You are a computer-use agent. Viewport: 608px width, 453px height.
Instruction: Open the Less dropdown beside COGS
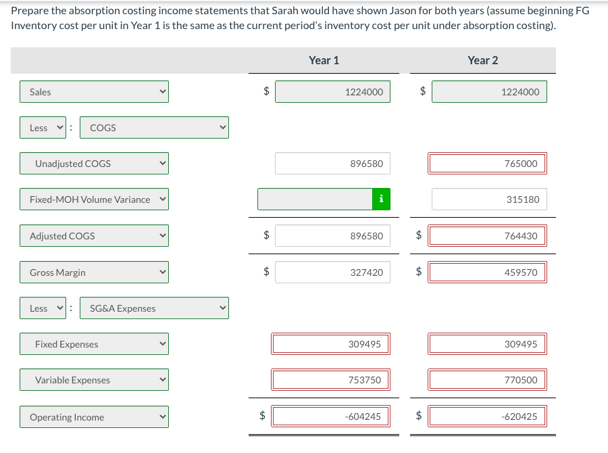(43, 127)
